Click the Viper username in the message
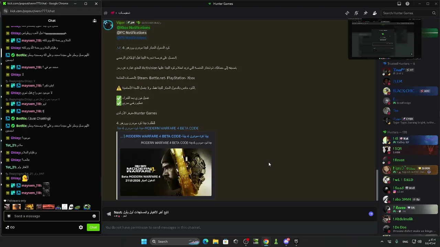 [x=120, y=23]
